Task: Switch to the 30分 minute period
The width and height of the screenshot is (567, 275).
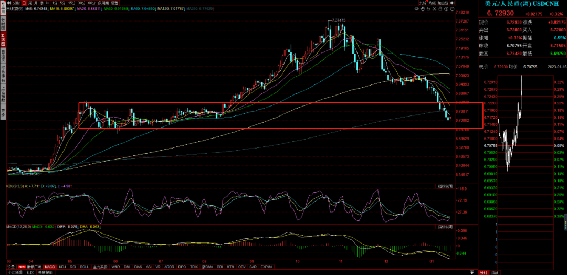Action: click(82, 3)
